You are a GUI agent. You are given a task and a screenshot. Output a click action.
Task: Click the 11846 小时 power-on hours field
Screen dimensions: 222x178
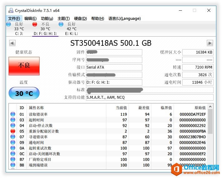pos(198,82)
